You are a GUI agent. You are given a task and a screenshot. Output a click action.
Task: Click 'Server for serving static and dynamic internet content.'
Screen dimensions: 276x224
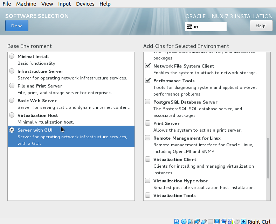click(x=74, y=107)
